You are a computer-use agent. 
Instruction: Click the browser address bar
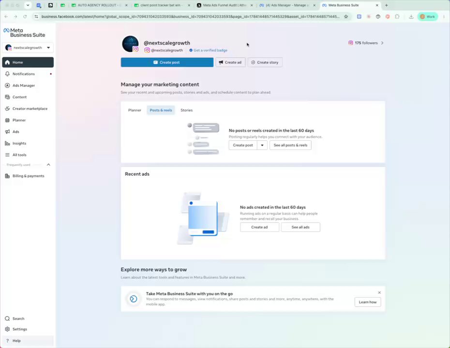point(191,16)
